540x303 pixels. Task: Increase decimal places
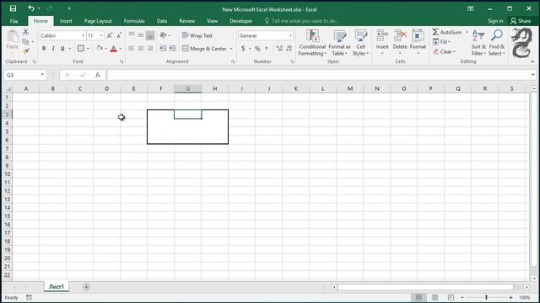tap(279, 49)
